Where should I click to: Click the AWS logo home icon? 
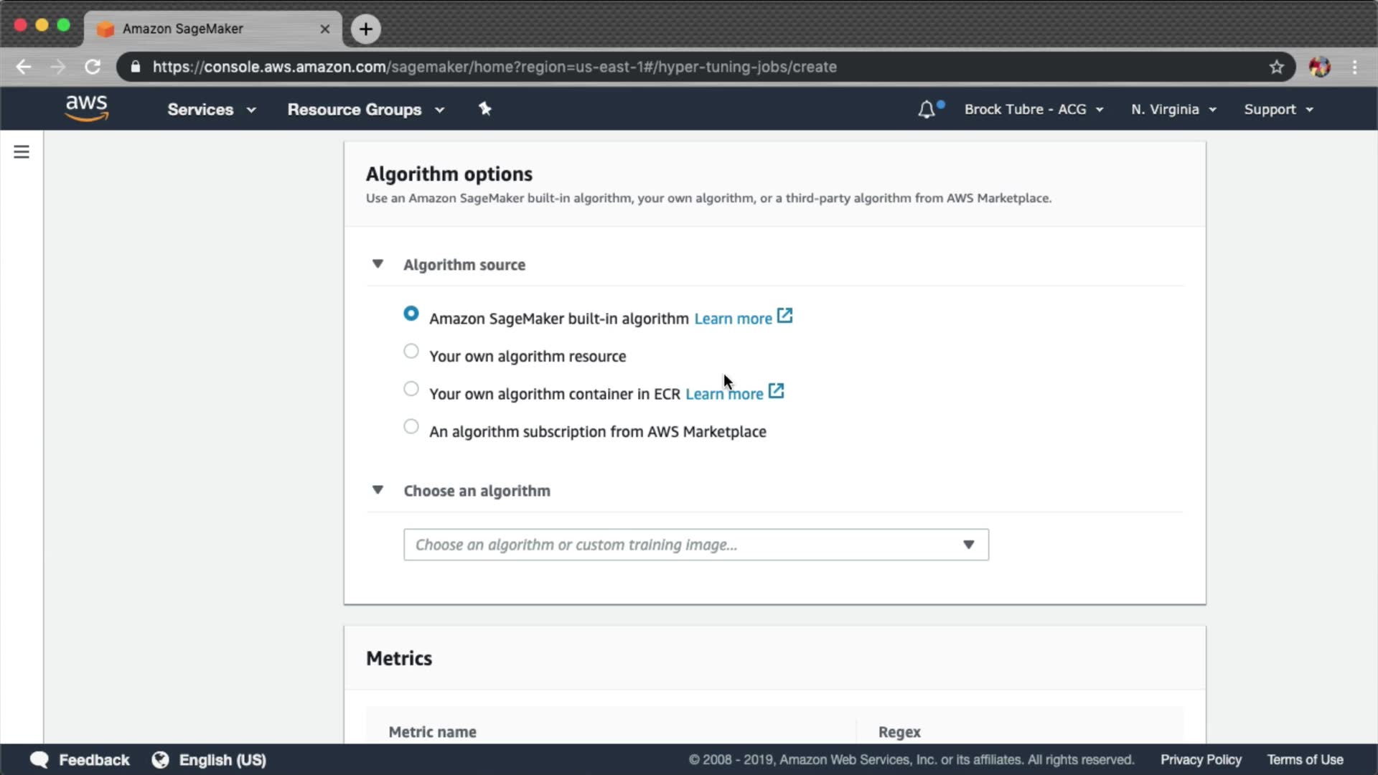86,108
